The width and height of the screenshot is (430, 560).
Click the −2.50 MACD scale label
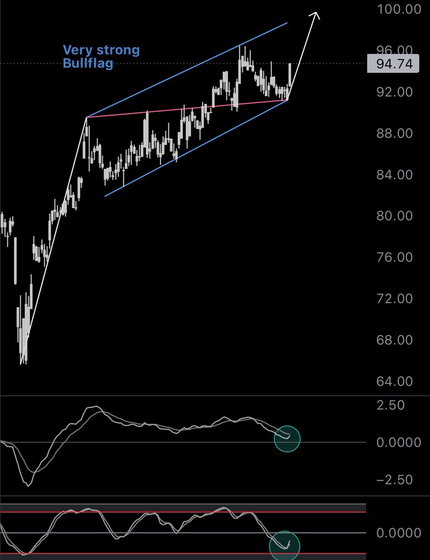pyautogui.click(x=395, y=480)
